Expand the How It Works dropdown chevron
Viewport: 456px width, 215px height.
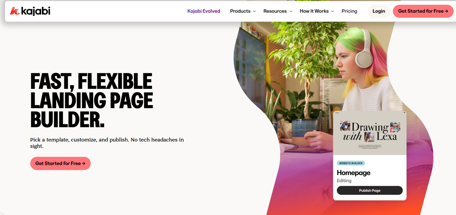point(333,11)
